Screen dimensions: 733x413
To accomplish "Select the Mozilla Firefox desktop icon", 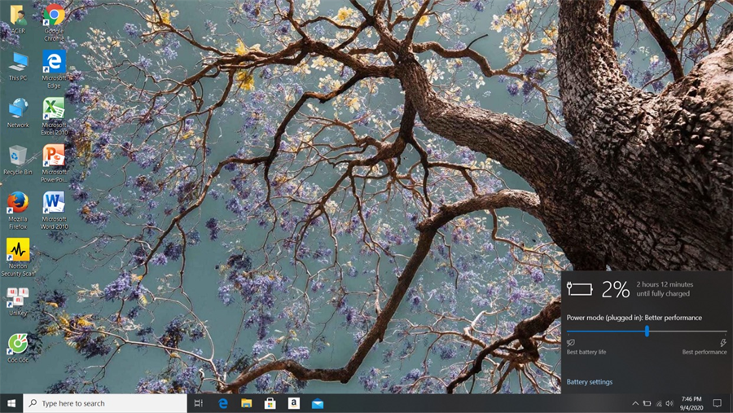I will pos(18,210).
